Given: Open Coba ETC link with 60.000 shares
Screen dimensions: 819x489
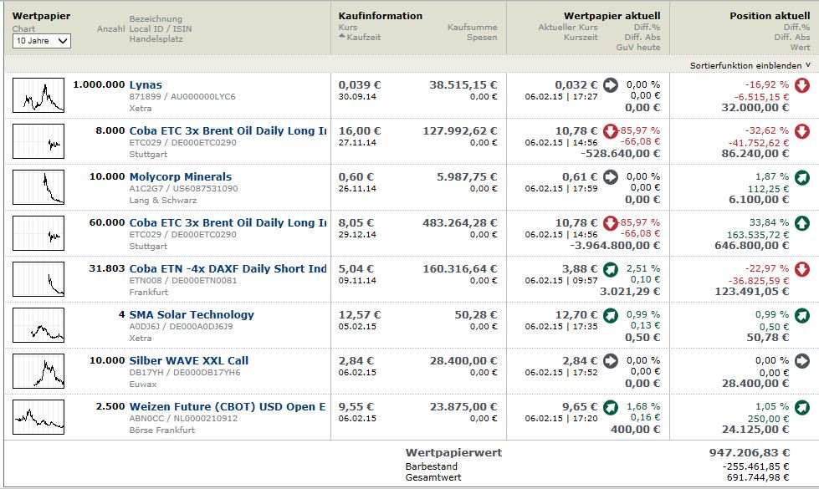Looking at the screenshot, I should pos(228,222).
